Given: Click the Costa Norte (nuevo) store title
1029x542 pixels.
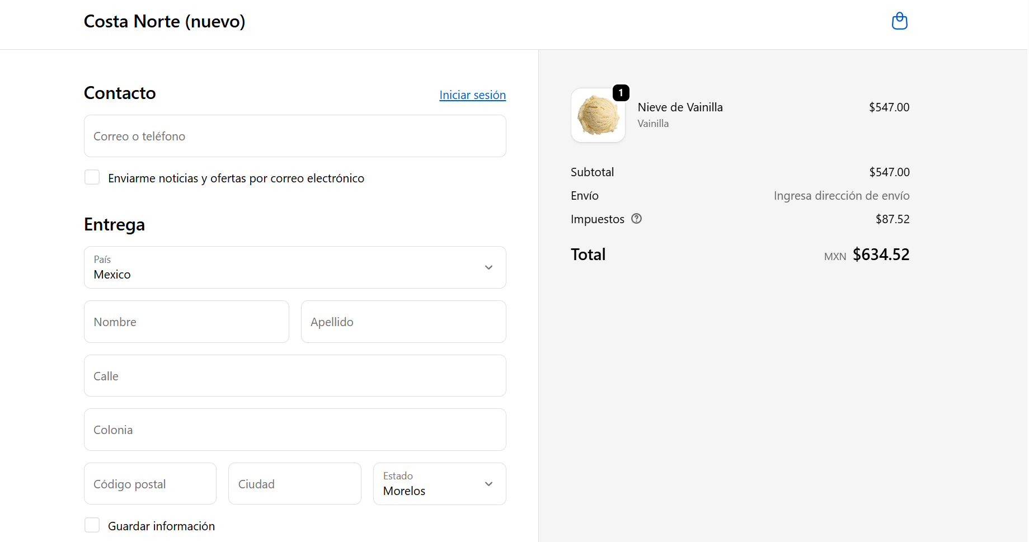Looking at the screenshot, I should 165,21.
